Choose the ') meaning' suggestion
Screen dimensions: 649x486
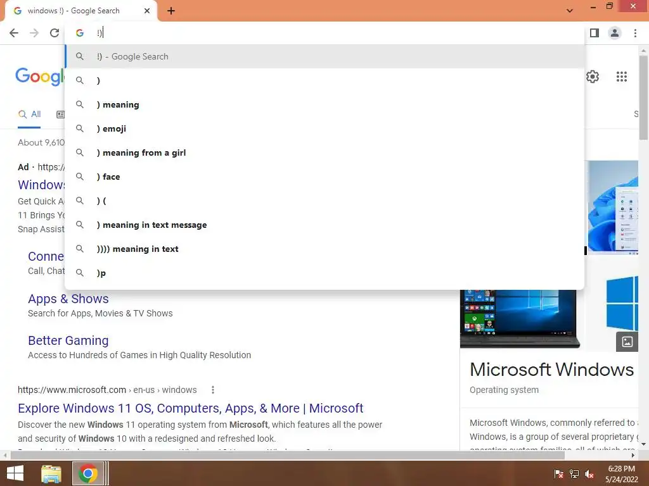click(324, 104)
